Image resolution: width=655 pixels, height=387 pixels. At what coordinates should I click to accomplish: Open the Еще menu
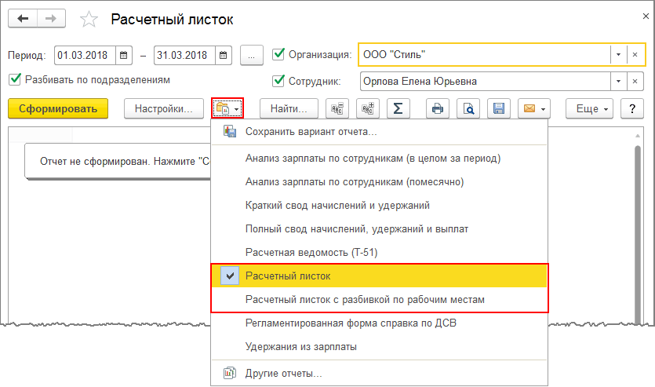589,108
